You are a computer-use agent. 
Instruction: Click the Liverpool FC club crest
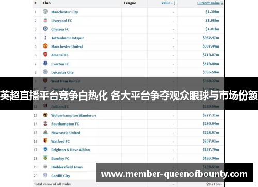tap(45, 20)
